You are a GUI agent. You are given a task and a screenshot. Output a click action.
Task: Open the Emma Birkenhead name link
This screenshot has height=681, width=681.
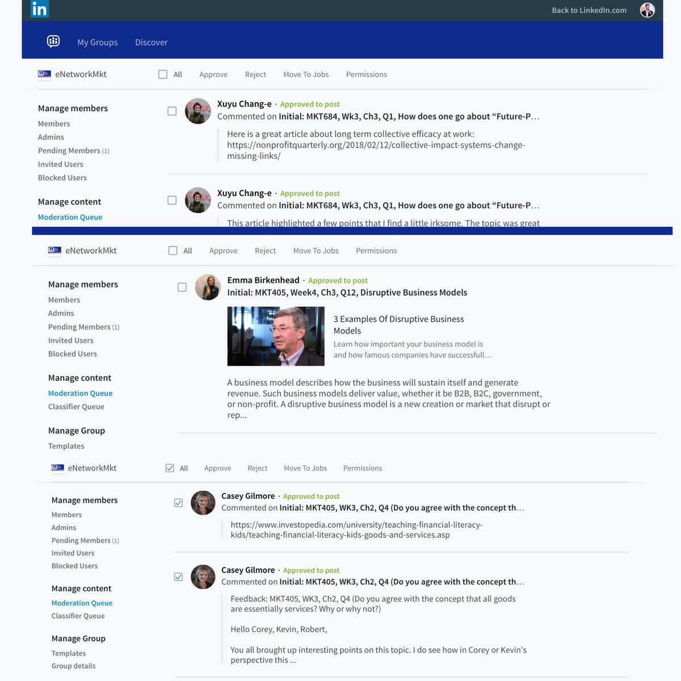click(x=263, y=280)
